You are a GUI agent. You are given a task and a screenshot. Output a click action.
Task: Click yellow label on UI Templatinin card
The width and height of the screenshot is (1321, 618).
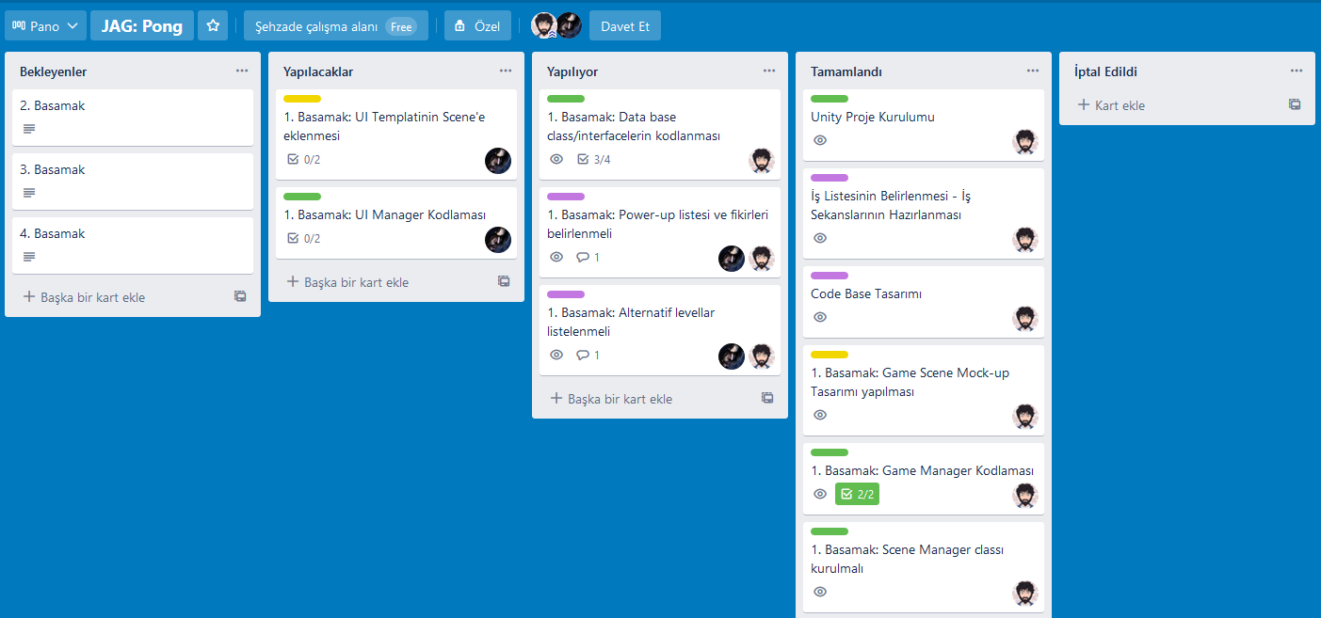coord(302,99)
